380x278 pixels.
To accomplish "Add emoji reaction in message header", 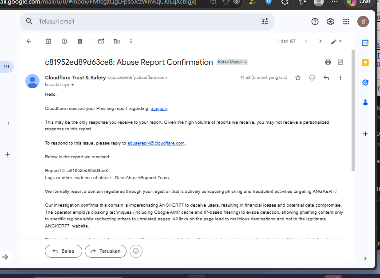I will pos(312,78).
